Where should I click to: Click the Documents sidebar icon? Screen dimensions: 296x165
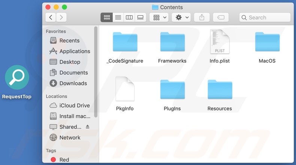click(53, 73)
